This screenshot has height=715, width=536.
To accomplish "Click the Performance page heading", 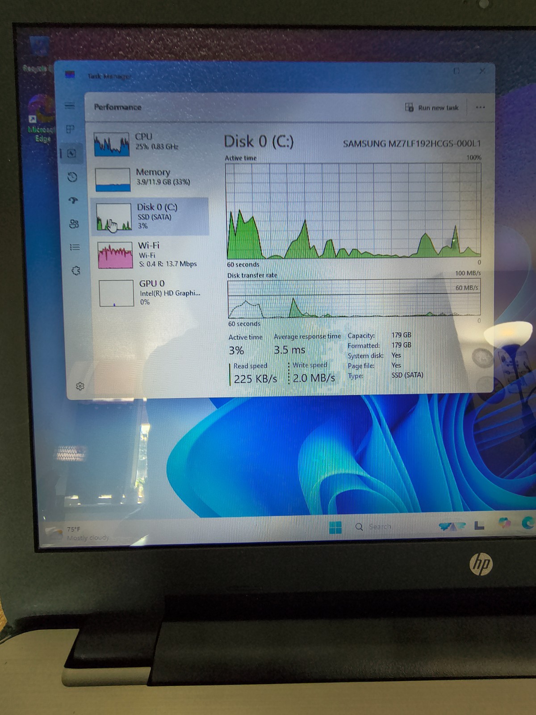I will click(x=117, y=107).
